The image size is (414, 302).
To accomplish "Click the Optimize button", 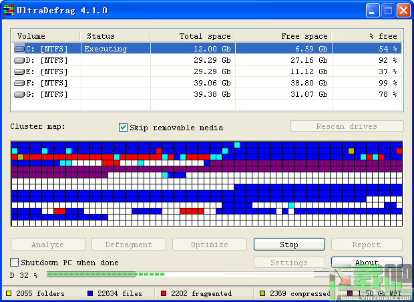I will 210,245.
